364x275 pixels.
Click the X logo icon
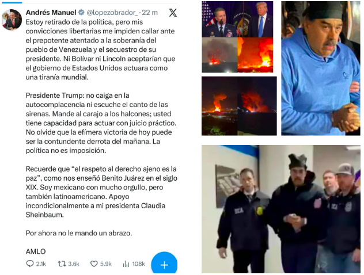173,13
